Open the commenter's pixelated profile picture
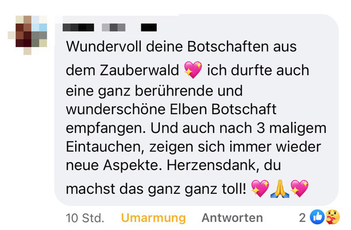Screen dimensions: 351x230 [x=28, y=35]
